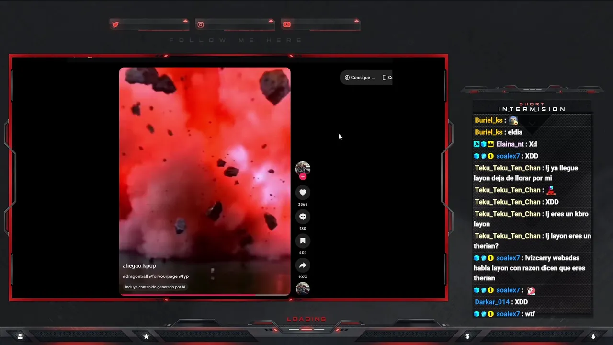Click the Instagram icon in overlay header

tap(201, 24)
